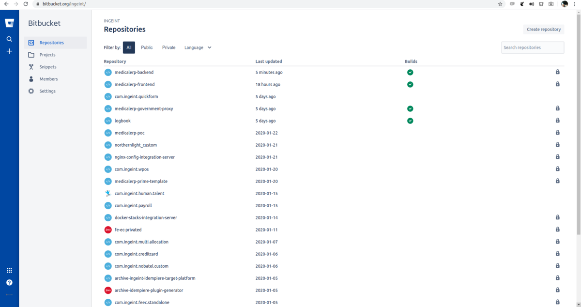The height and width of the screenshot is (307, 581).
Task: Select the All filter option
Action: [x=129, y=47]
